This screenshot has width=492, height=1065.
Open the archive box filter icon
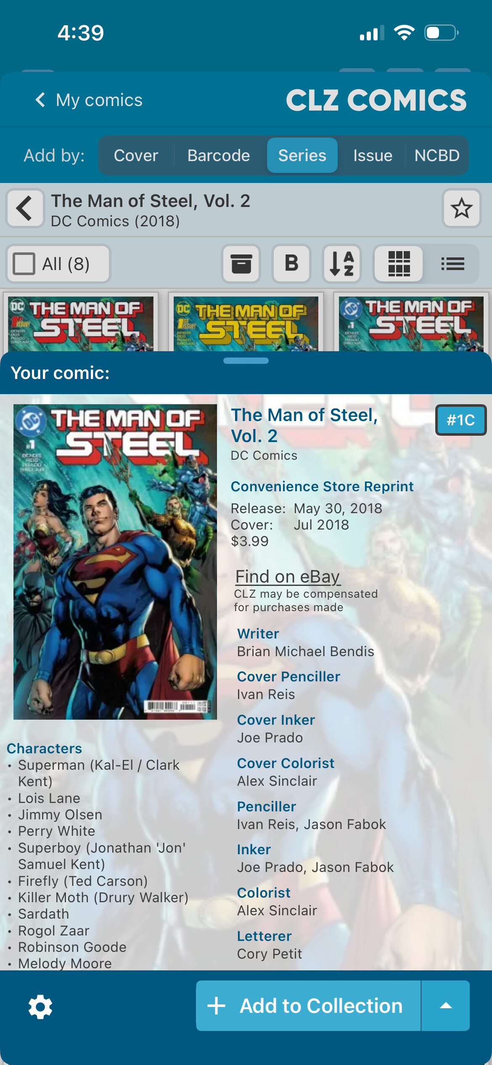click(241, 264)
